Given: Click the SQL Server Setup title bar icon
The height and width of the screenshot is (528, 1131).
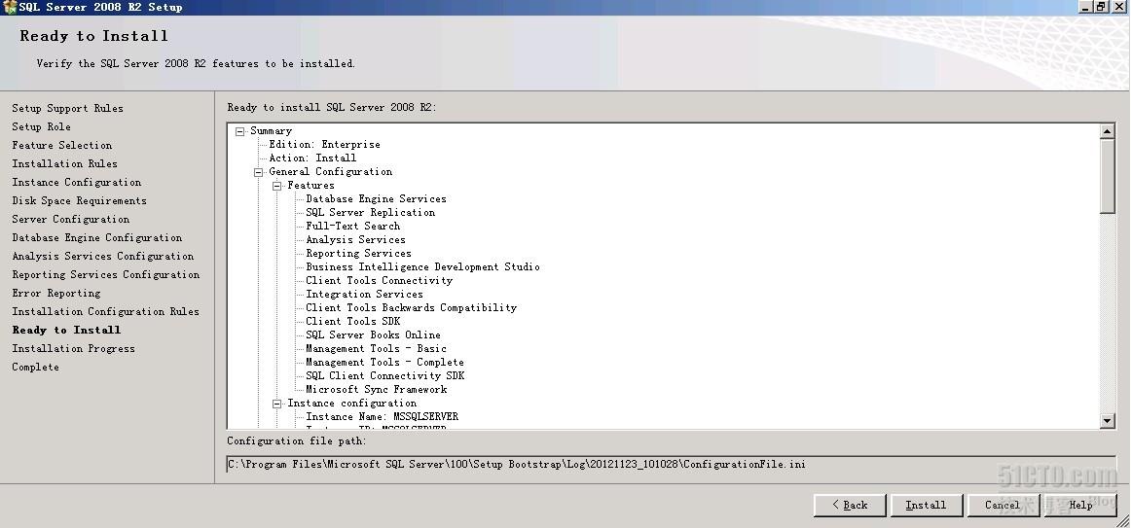Looking at the screenshot, I should 10,7.
